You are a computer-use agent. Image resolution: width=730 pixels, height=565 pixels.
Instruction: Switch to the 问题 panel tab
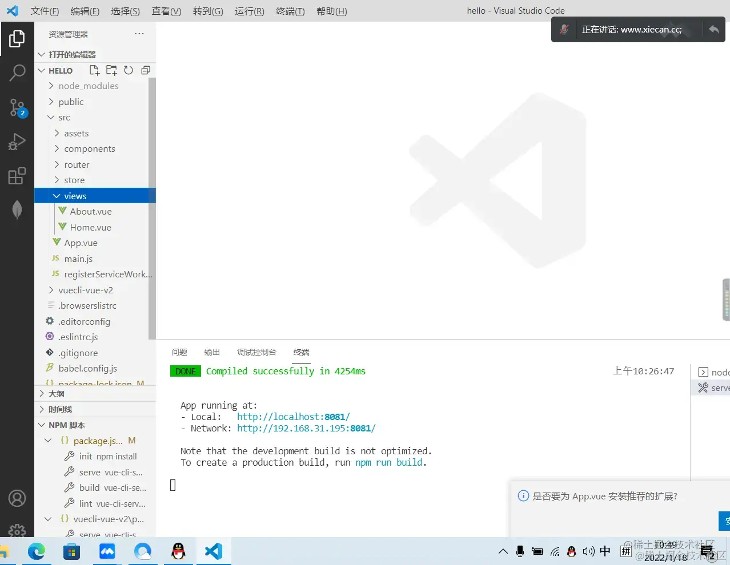(x=179, y=352)
